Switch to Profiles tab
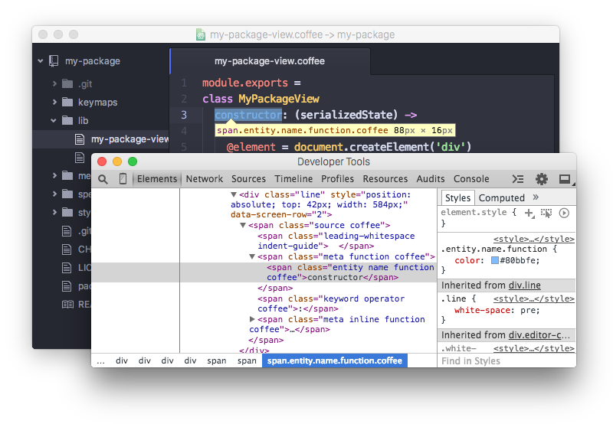The image size is (613, 424). tap(337, 179)
